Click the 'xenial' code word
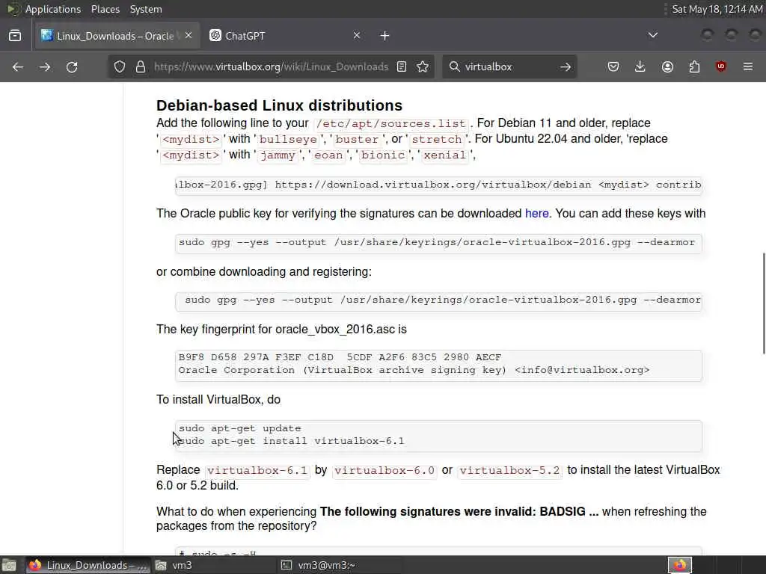Screen dimensions: 766x574 click(444, 155)
